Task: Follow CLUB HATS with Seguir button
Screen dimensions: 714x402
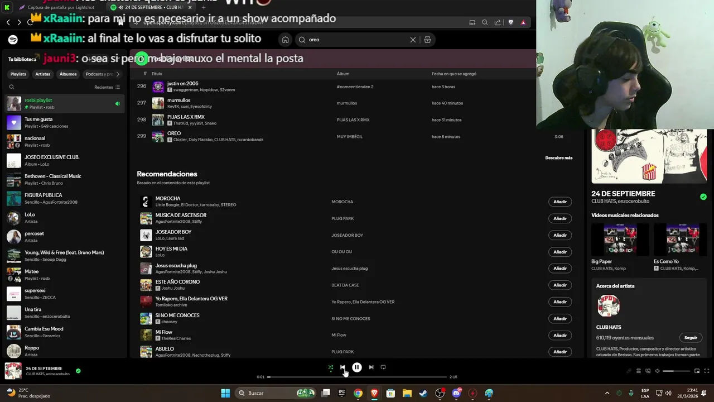Action: pos(691,338)
